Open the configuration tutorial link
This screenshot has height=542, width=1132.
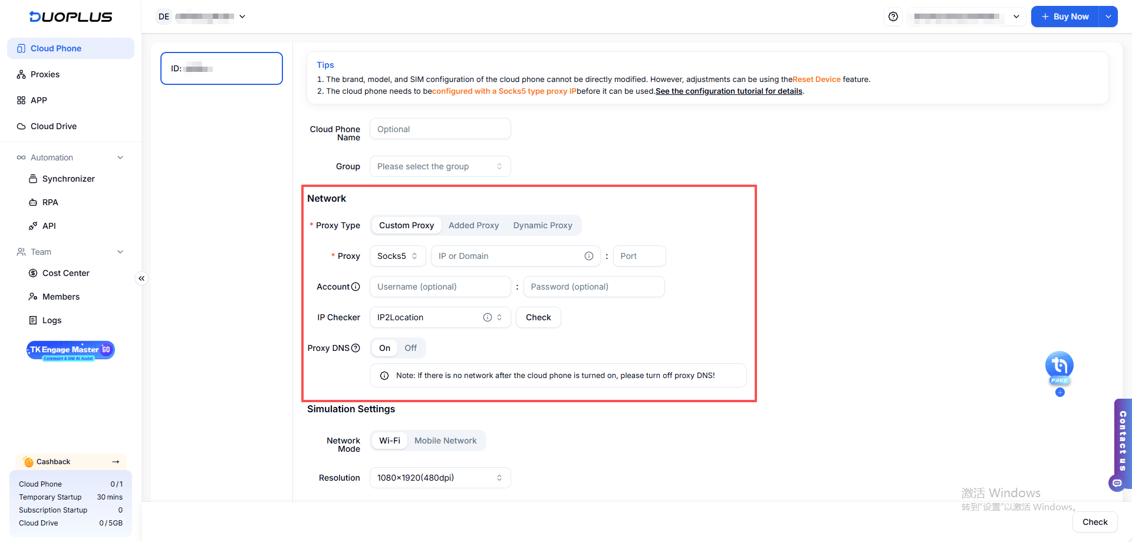[729, 91]
